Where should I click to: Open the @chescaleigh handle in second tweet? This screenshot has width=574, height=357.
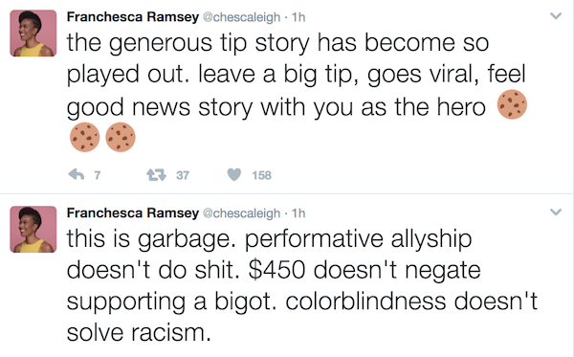tap(242, 213)
